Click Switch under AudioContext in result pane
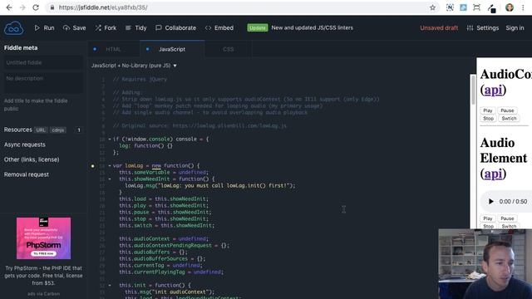Image resolution: width=532 pixels, height=299 pixels. tap(509, 118)
